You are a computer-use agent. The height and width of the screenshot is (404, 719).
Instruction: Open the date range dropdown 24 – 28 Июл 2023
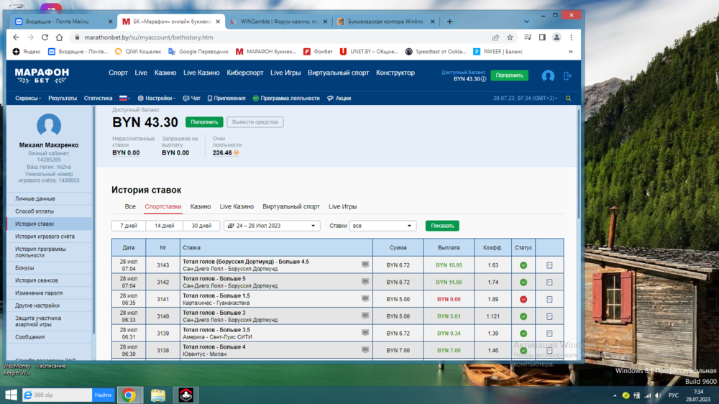pyautogui.click(x=272, y=226)
